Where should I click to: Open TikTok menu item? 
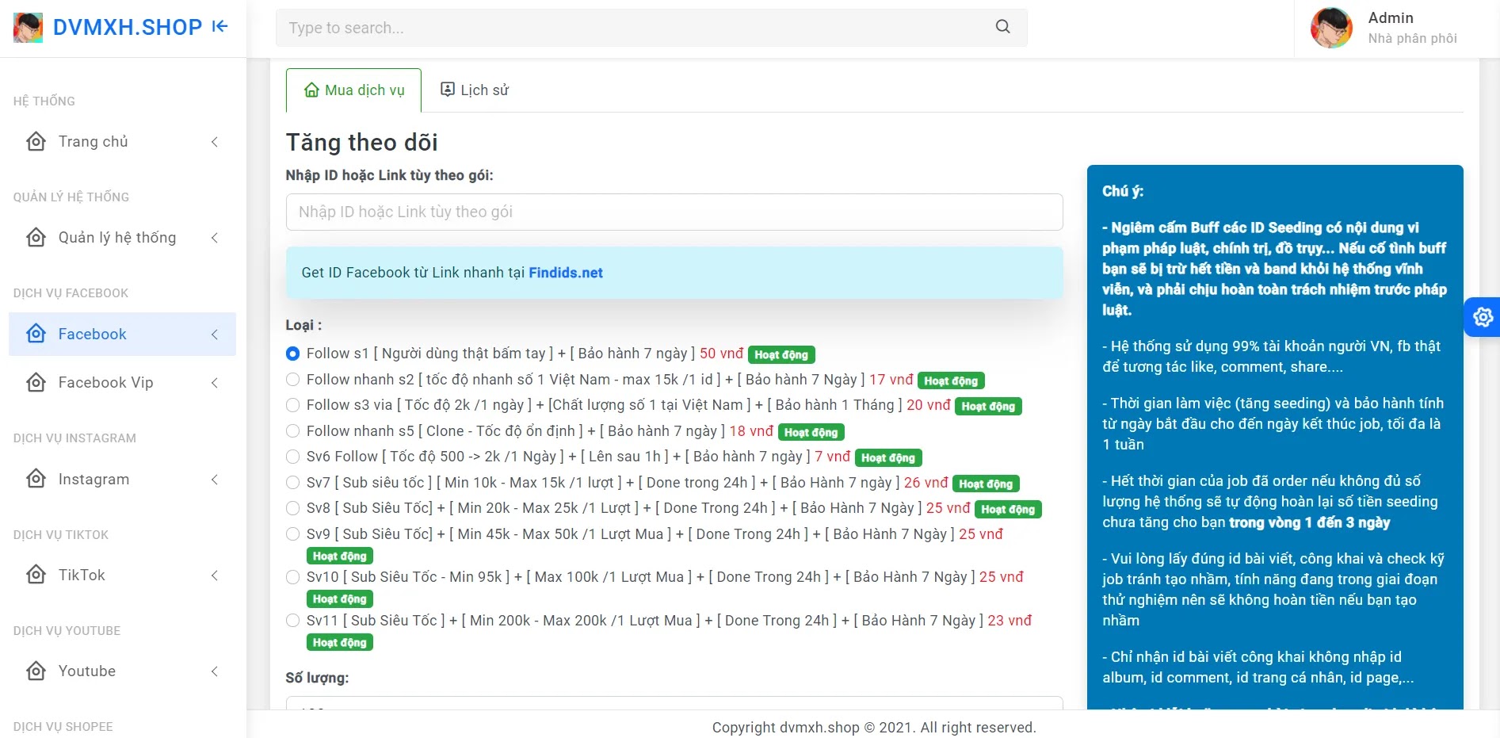coord(122,575)
